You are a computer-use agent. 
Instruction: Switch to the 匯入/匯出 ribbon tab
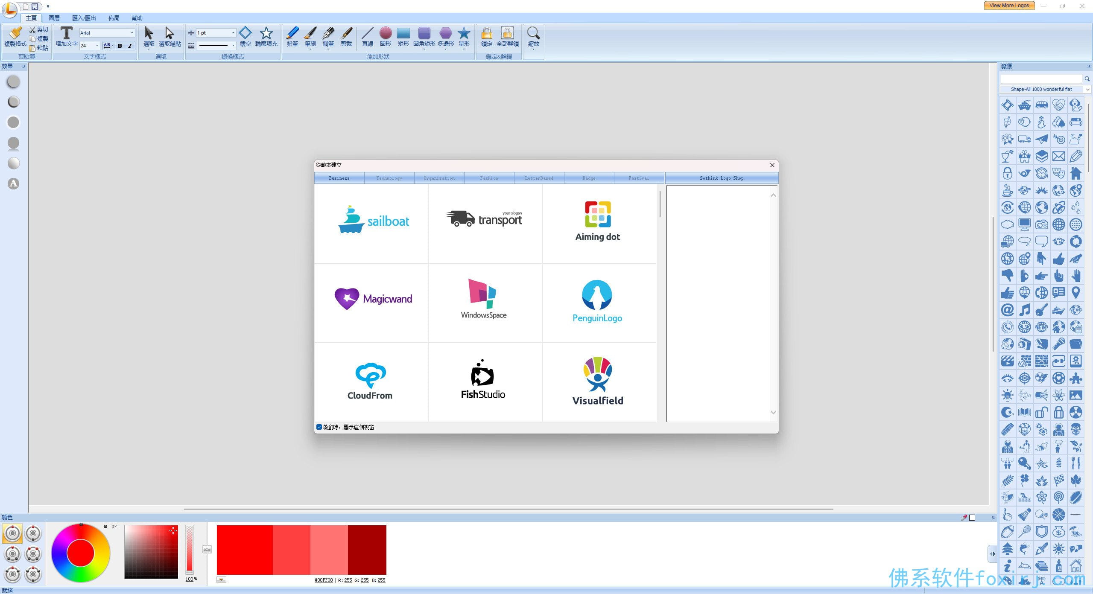tap(84, 18)
